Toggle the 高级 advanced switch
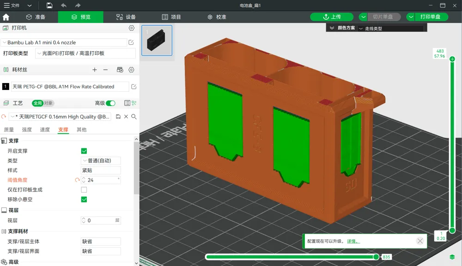Viewport: 462px width, 266px height. point(110,103)
